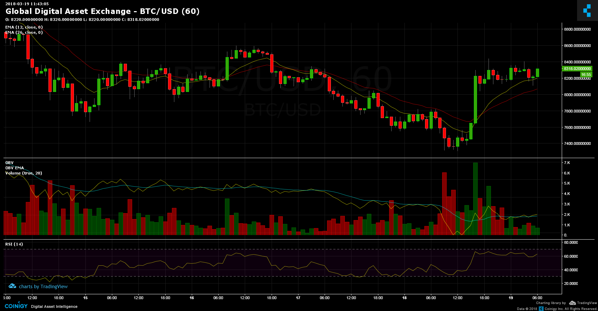Click the '80.0000' RSI axis label

[x=571, y=242]
